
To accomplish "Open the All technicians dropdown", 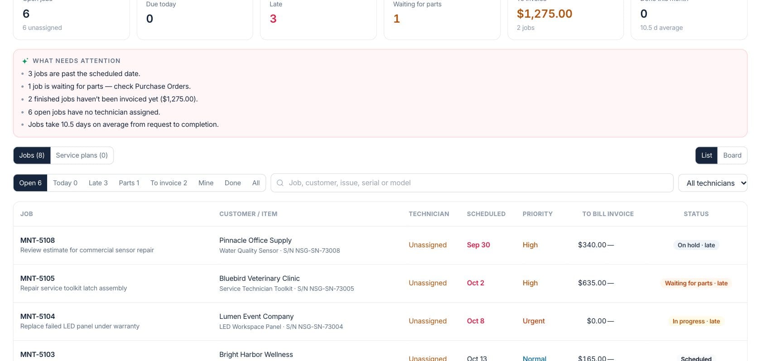I will [x=713, y=183].
